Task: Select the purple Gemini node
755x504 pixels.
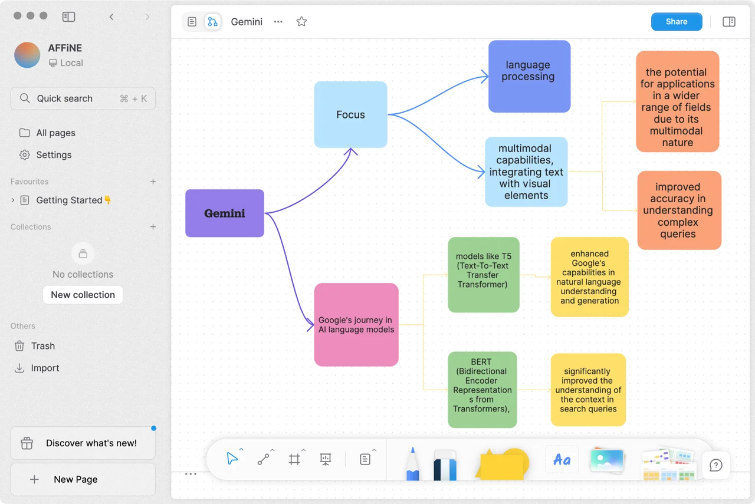Action: (x=225, y=213)
